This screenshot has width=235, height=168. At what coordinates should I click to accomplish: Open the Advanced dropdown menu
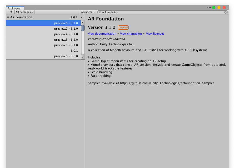(88, 12)
